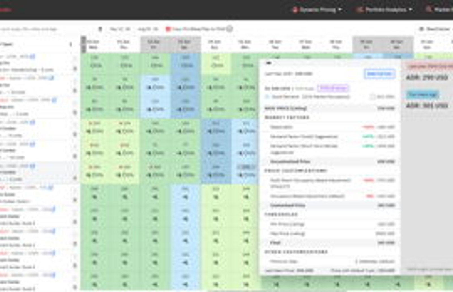The height and width of the screenshot is (292, 453).
Task: Open the Dynamic Pricing dropdown menu
Action: [x=318, y=10]
